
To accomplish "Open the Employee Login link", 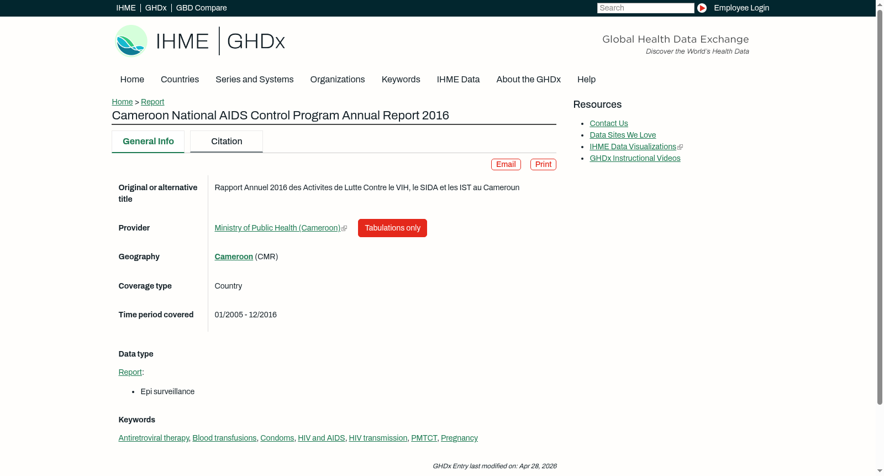I will pos(741,8).
